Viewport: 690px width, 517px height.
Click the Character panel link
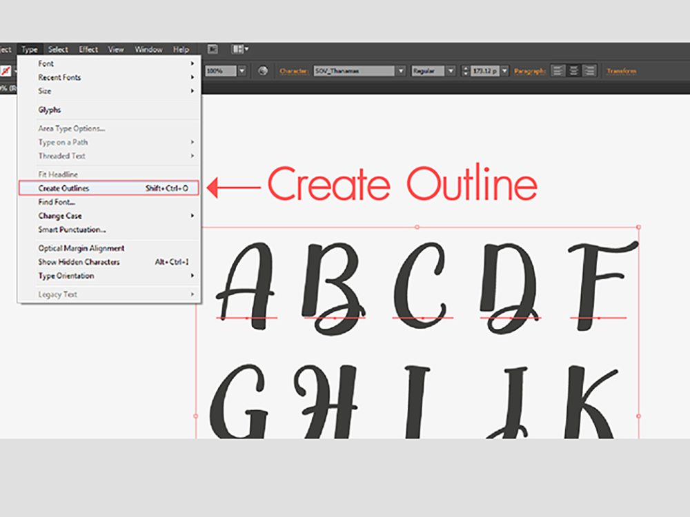(294, 71)
